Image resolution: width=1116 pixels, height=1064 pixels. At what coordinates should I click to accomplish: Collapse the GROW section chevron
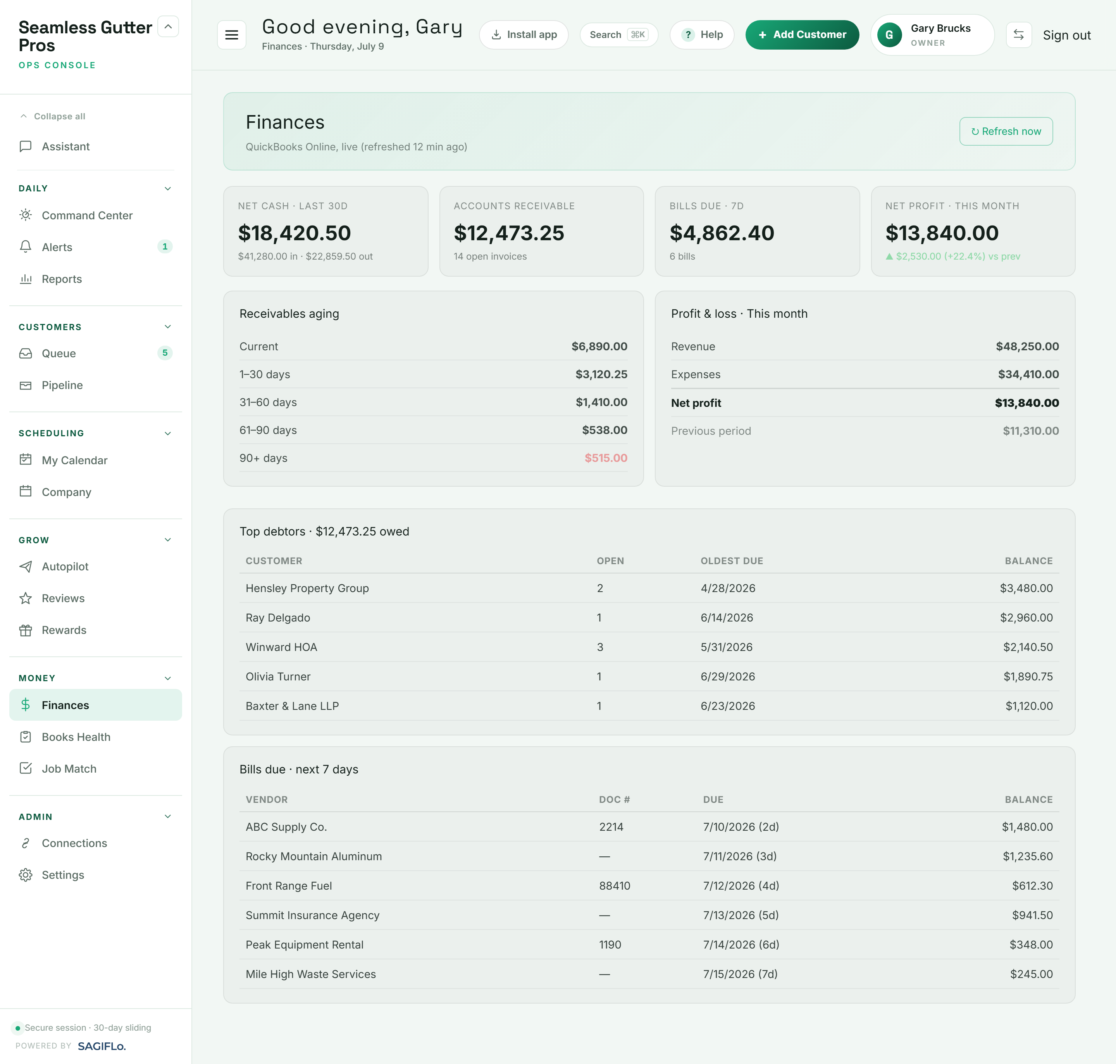(168, 540)
